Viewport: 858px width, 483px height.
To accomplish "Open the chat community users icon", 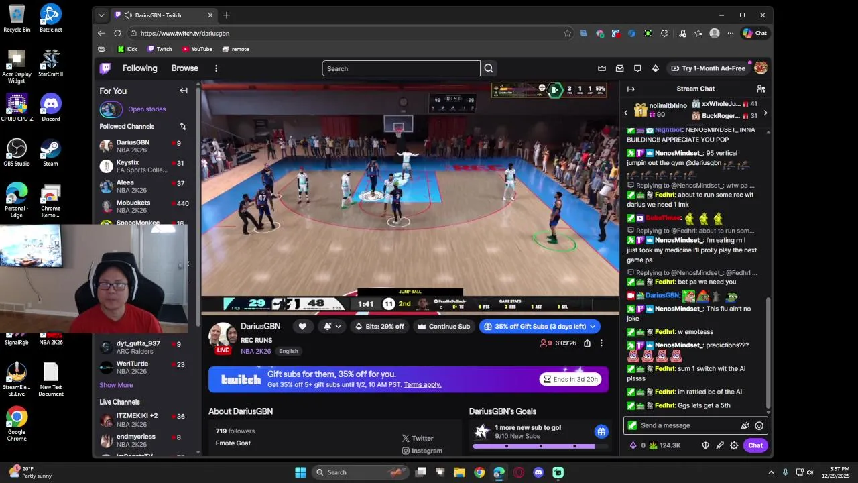I will [x=761, y=89].
